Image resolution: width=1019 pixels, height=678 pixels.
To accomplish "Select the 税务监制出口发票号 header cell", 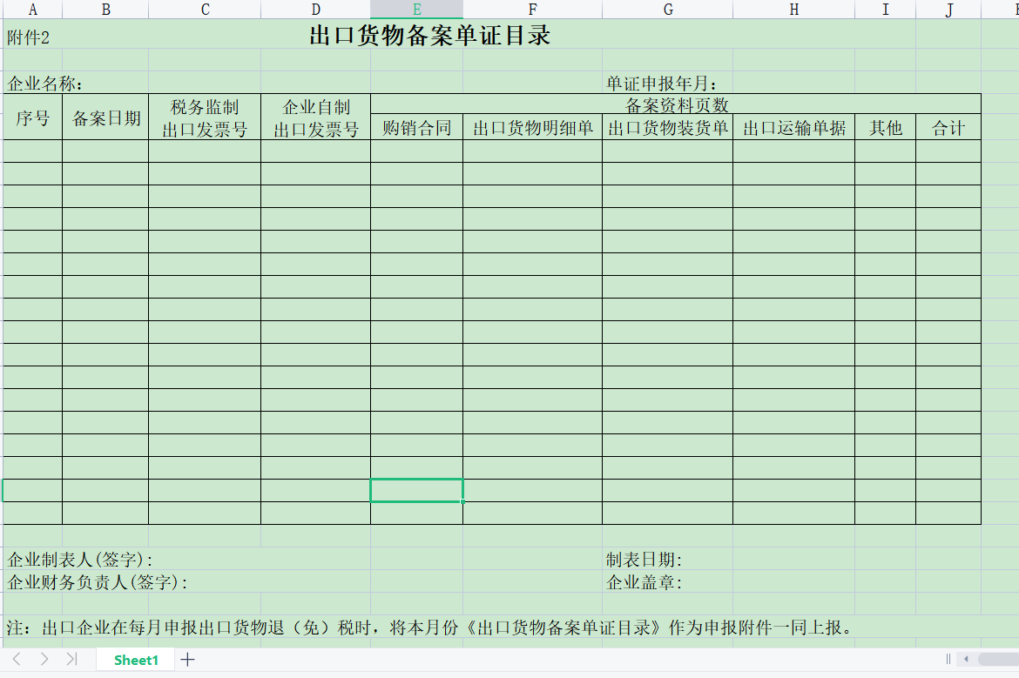I will pyautogui.click(x=205, y=117).
